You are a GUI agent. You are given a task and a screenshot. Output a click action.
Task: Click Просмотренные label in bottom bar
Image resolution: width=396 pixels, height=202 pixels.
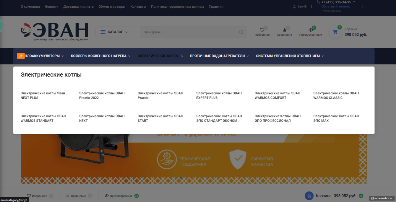121,196
